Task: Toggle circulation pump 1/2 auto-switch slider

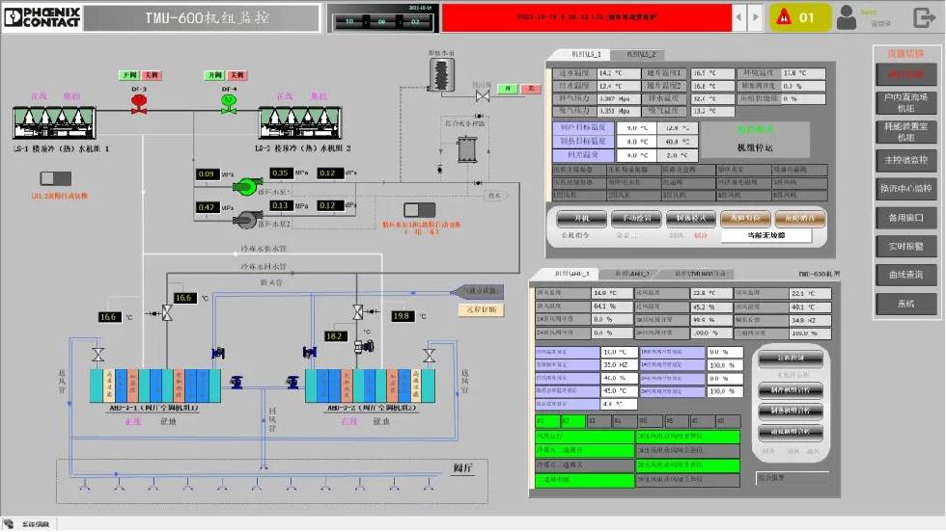Action: tap(419, 209)
